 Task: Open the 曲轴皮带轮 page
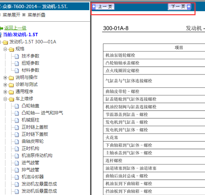(x=33, y=141)
